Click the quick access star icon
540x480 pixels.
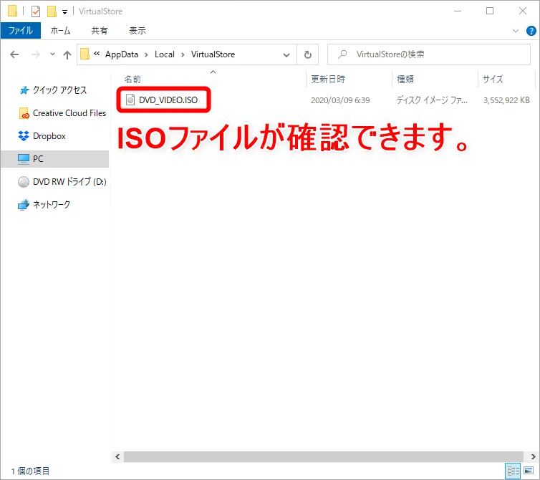click(24, 90)
